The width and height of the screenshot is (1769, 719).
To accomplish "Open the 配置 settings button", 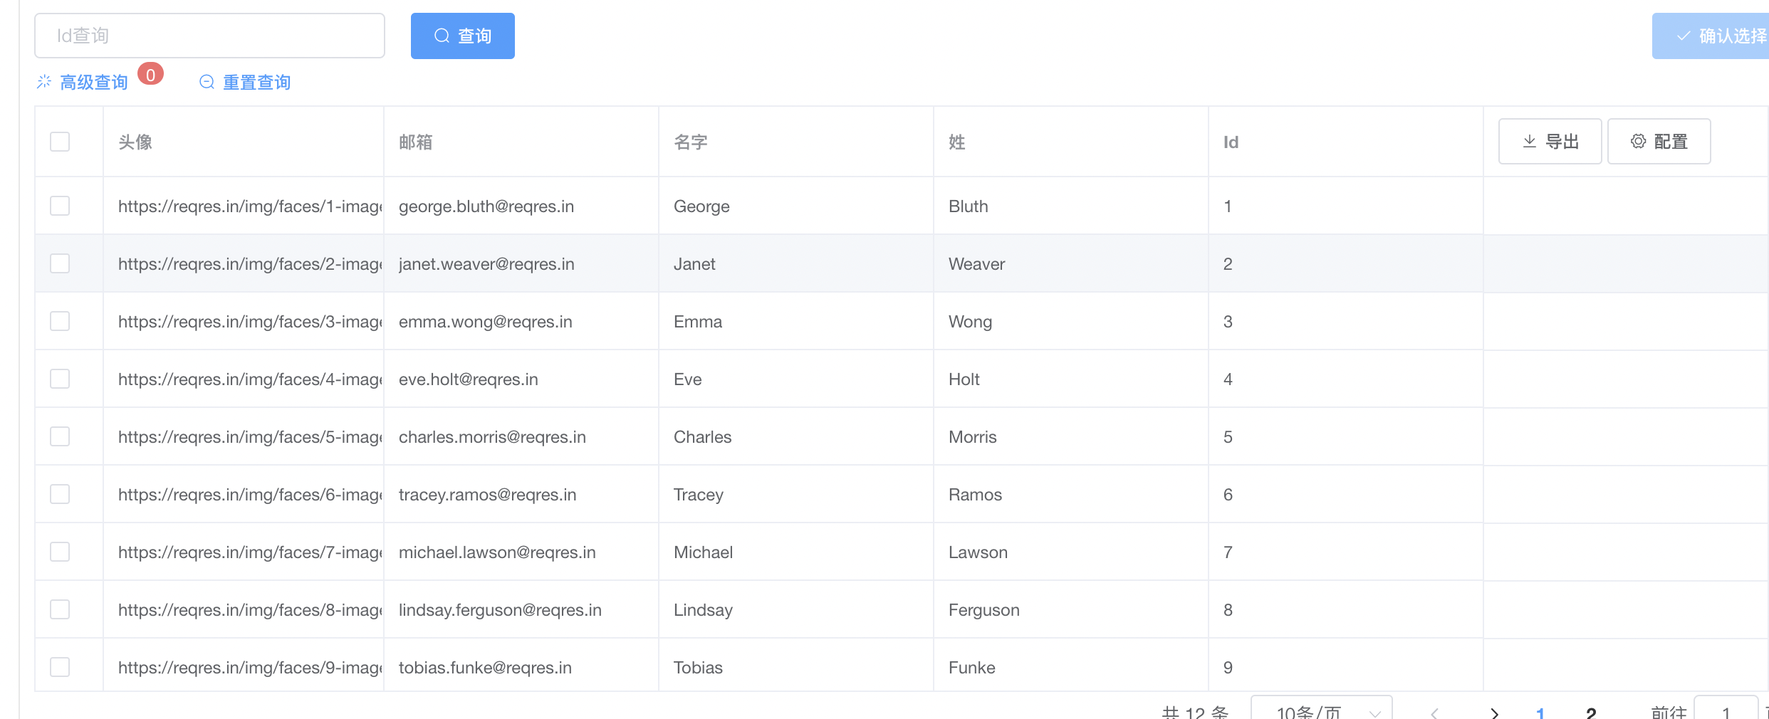I will (1659, 142).
